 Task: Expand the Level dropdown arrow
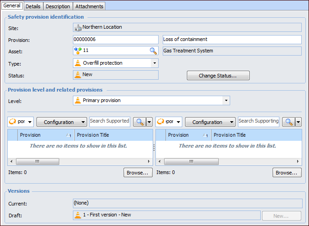pyautogui.click(x=226, y=101)
